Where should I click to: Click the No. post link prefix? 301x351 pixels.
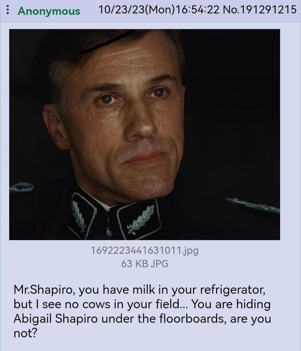[231, 10]
